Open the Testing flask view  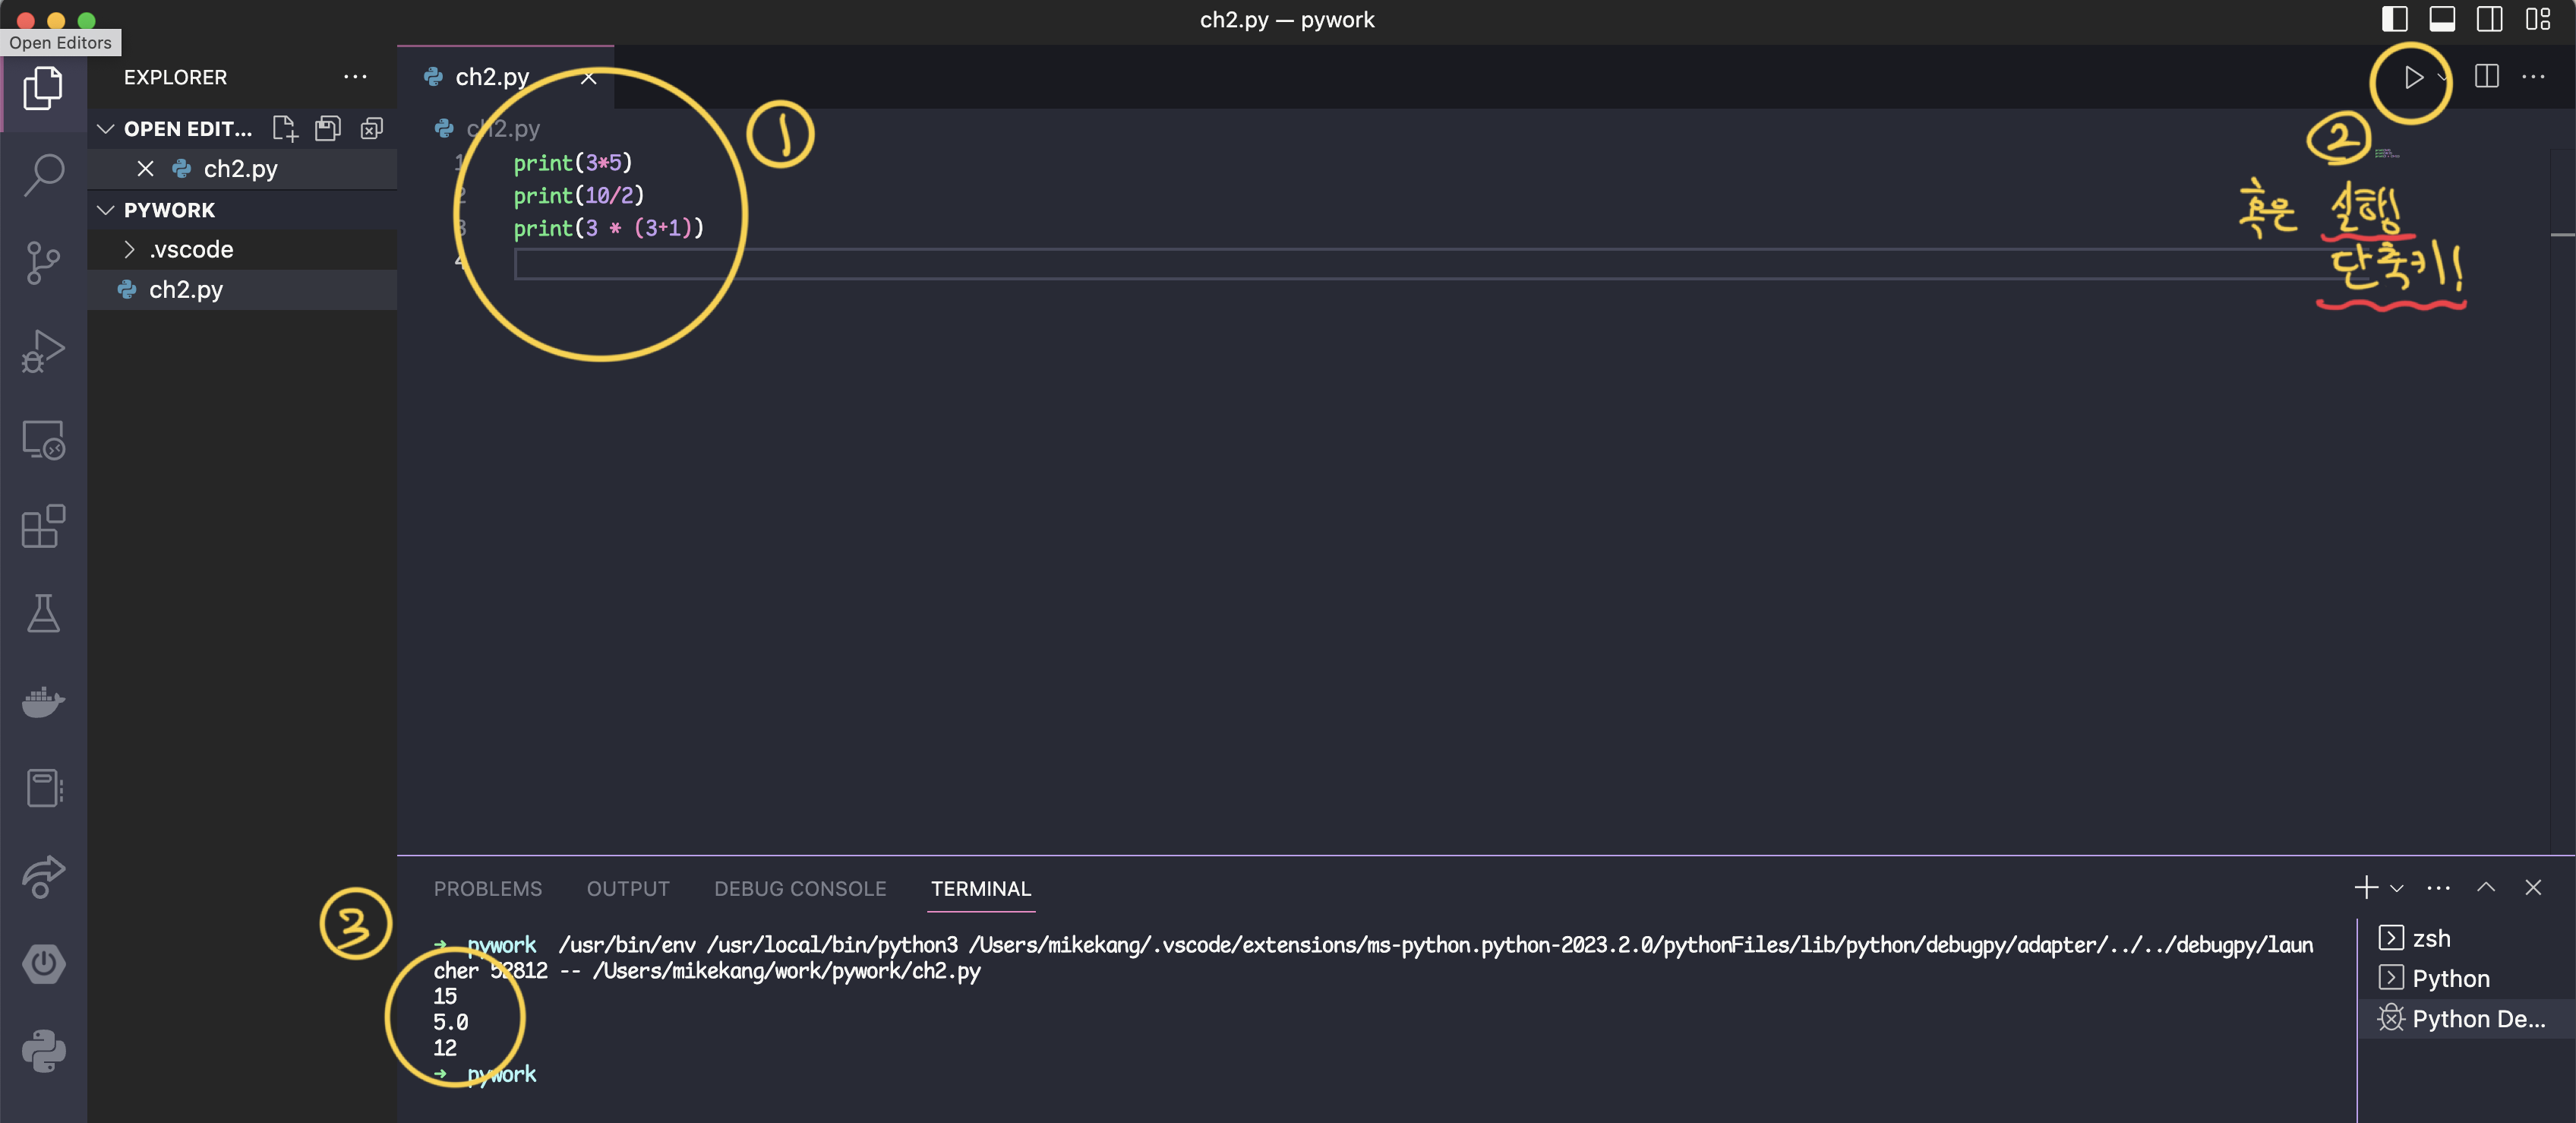click(x=43, y=613)
